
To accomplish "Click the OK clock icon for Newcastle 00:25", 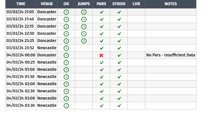I will click(66, 62).
